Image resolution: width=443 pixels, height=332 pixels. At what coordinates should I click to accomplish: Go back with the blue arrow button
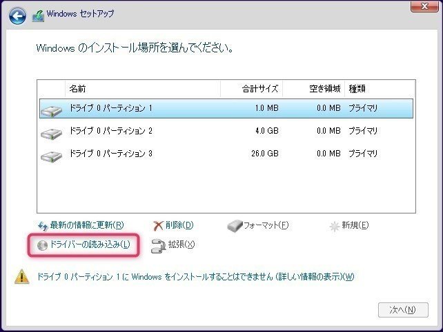coord(17,16)
